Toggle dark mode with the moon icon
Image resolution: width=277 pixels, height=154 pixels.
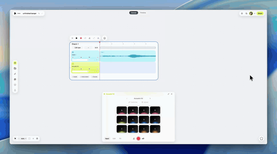coord(246,13)
